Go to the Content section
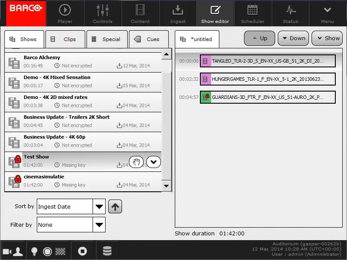The width and height of the screenshot is (347, 260). click(140, 13)
